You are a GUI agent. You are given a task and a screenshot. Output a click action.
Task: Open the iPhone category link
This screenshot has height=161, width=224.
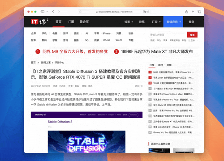106,34
